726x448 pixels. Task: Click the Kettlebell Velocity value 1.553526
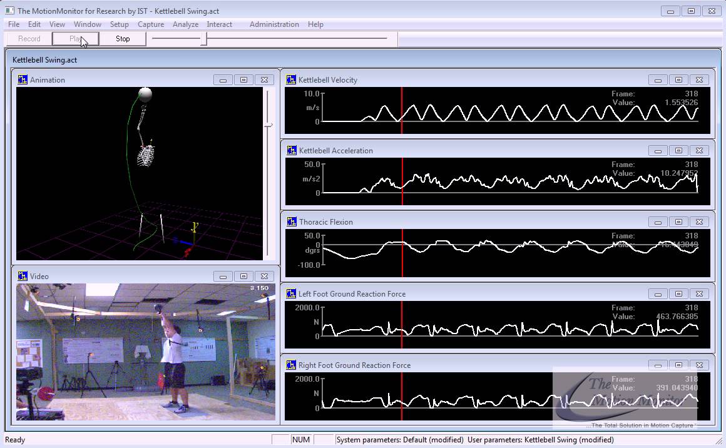(x=681, y=102)
